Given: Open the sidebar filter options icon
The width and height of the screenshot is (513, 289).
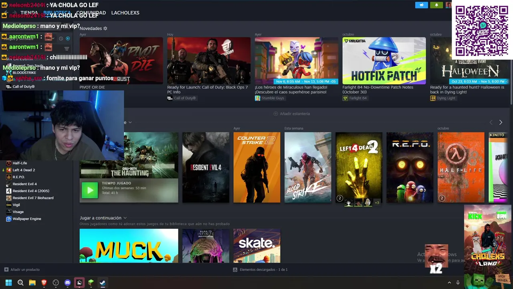Looking at the screenshot, I should coord(67,49).
